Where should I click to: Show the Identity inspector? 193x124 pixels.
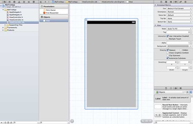[171, 2]
